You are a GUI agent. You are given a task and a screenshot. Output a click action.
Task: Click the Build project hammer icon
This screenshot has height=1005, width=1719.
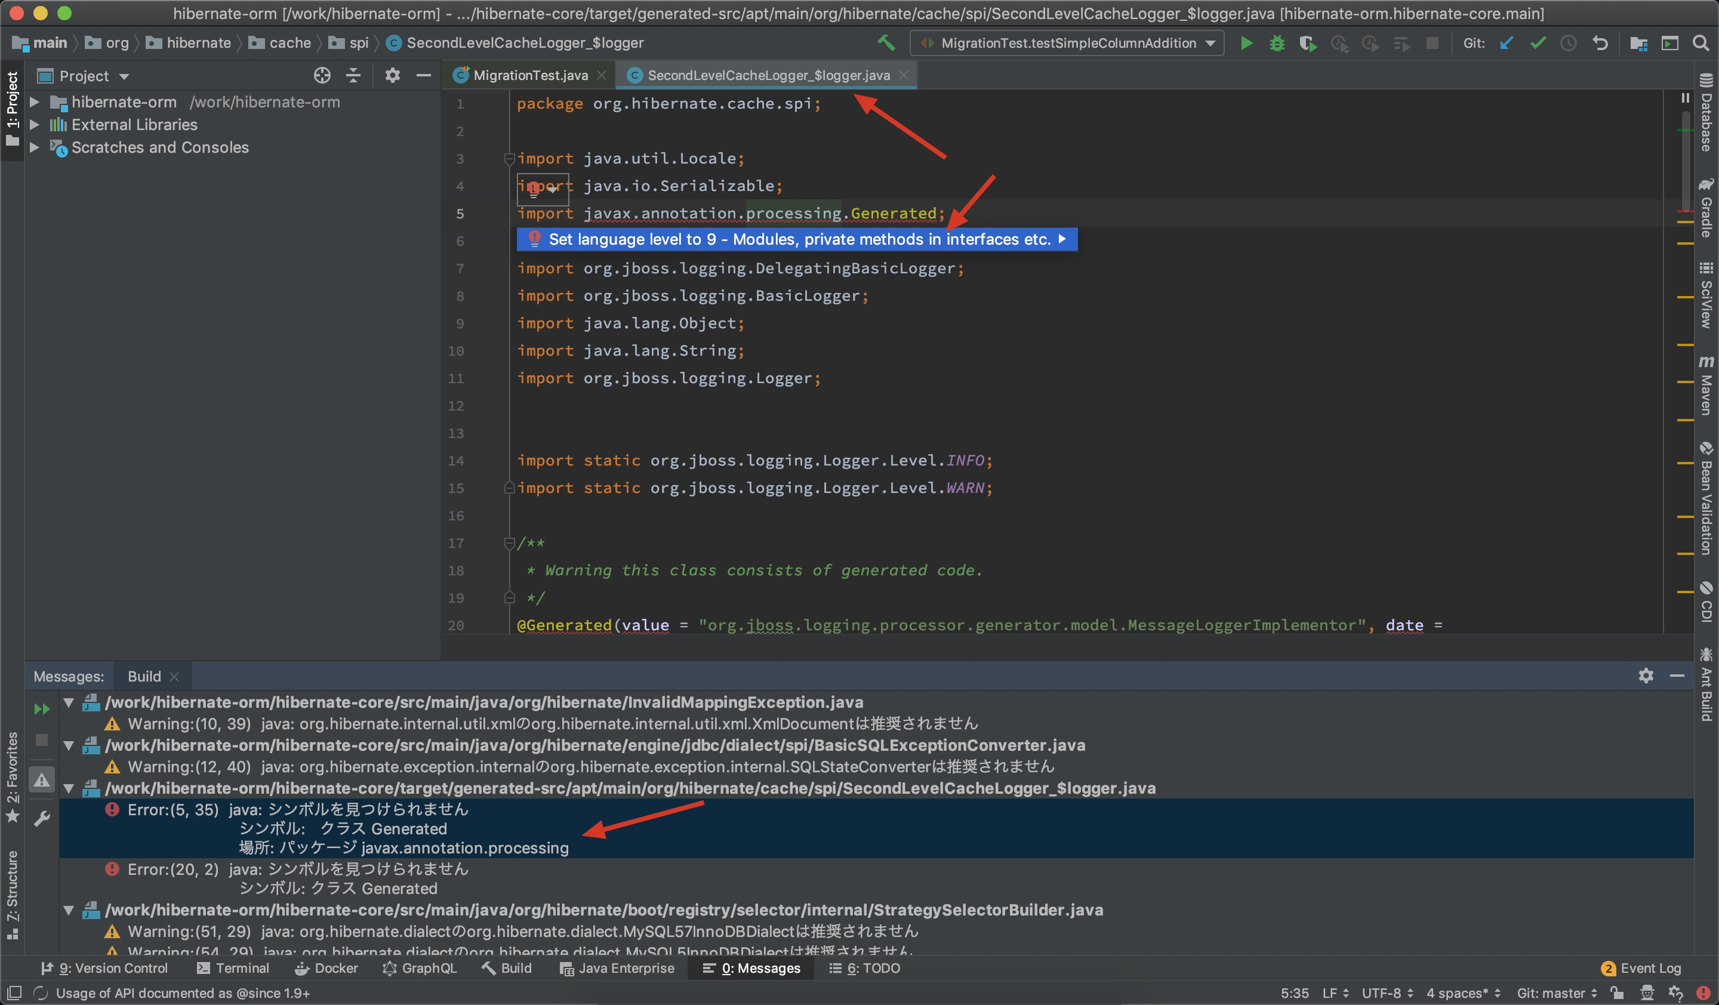coord(886,43)
